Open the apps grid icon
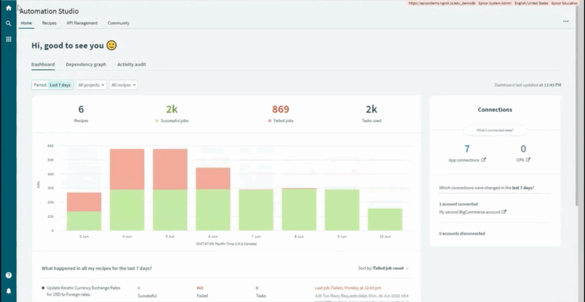 [x=9, y=39]
